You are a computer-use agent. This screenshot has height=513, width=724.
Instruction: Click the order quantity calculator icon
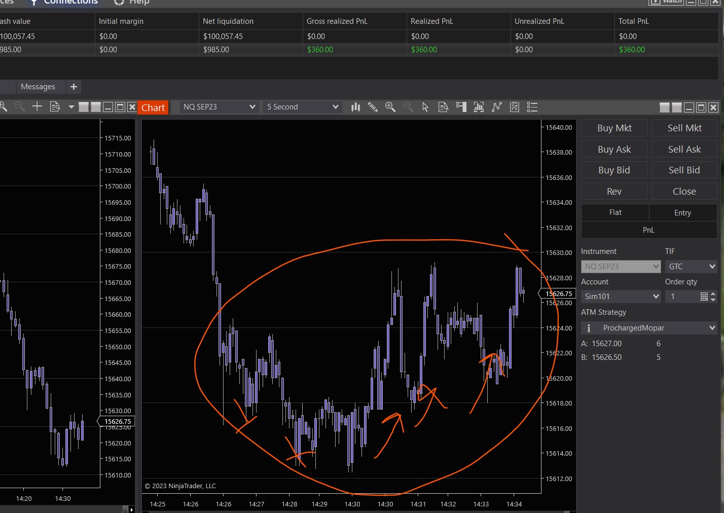[704, 297]
